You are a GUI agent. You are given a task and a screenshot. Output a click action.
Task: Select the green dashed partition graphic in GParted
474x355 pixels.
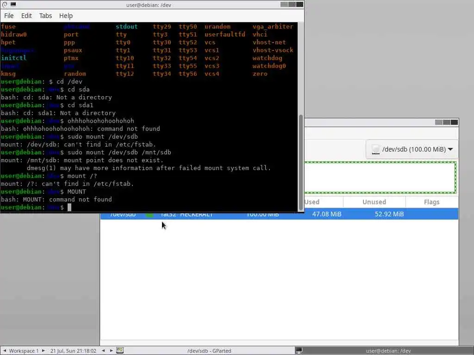point(380,177)
